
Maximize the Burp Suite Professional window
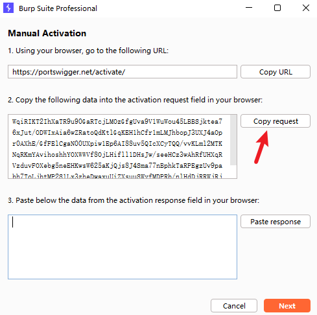click(x=277, y=8)
